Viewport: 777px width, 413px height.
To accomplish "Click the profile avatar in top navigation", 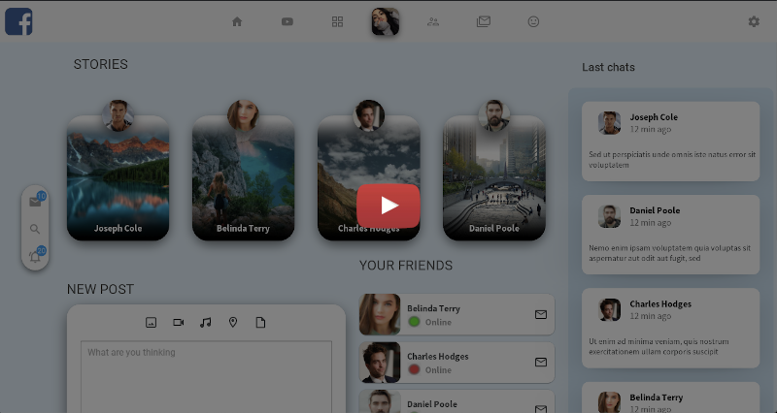I will tap(385, 21).
